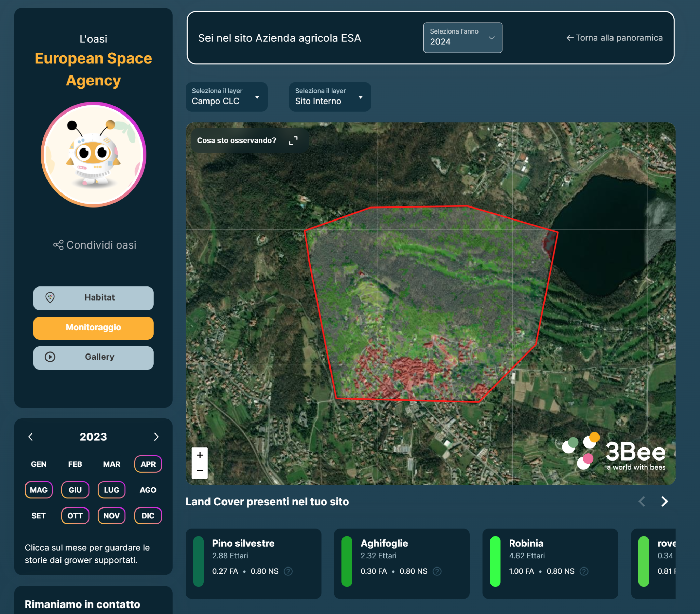Image resolution: width=700 pixels, height=614 pixels.
Task: Click the Sei nel sito Azienda agricola ESA text
Action: coord(280,38)
